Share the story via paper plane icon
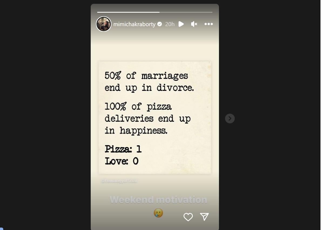This screenshot has width=324, height=230. point(204,217)
